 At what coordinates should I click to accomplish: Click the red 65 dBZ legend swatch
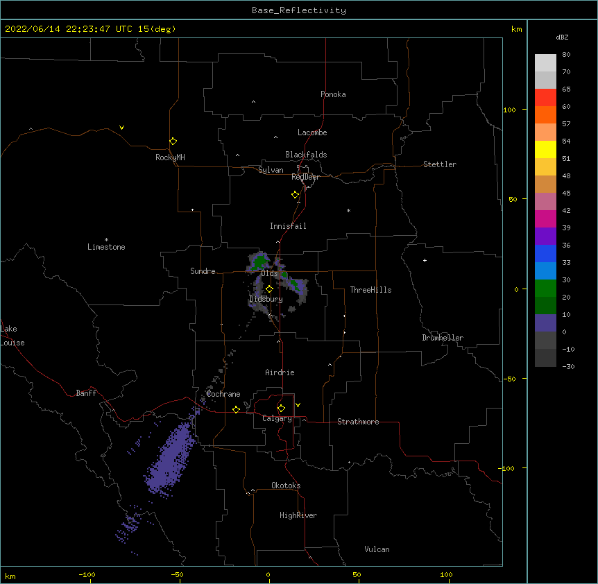pyautogui.click(x=545, y=97)
